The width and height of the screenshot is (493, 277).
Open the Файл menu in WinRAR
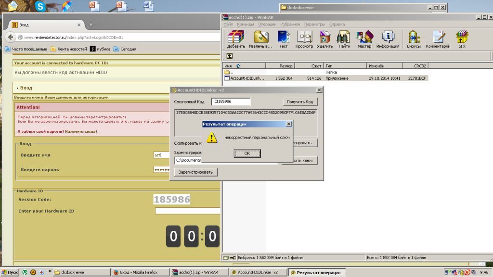click(x=228, y=24)
